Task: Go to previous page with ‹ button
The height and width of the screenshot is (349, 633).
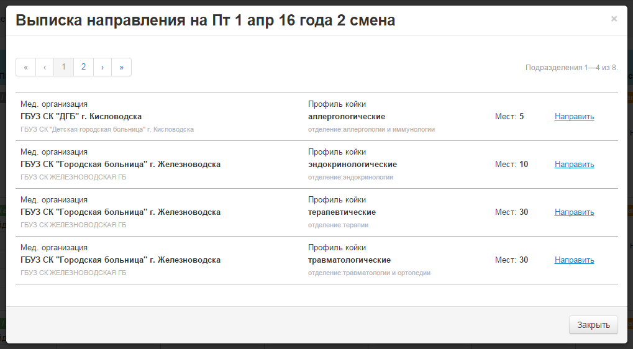Action: click(45, 67)
